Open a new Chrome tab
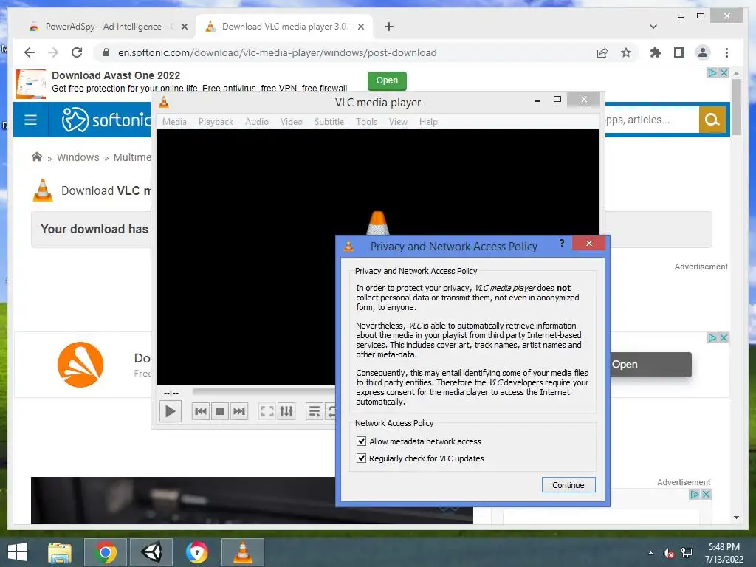 (389, 27)
